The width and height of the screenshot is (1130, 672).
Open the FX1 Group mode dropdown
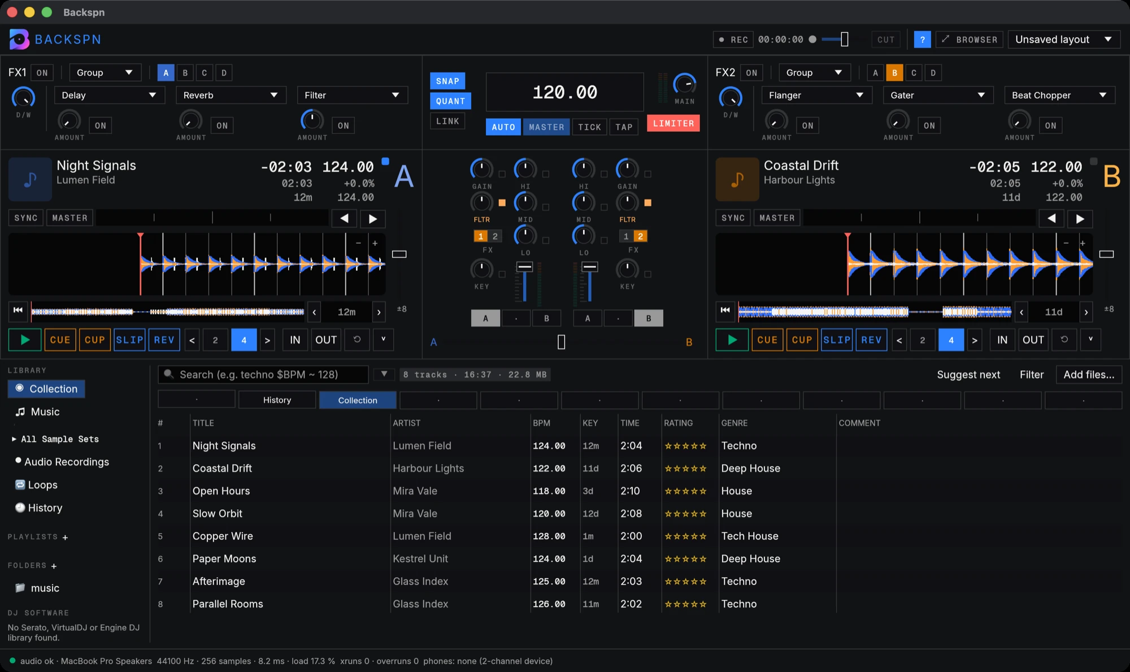pos(105,73)
